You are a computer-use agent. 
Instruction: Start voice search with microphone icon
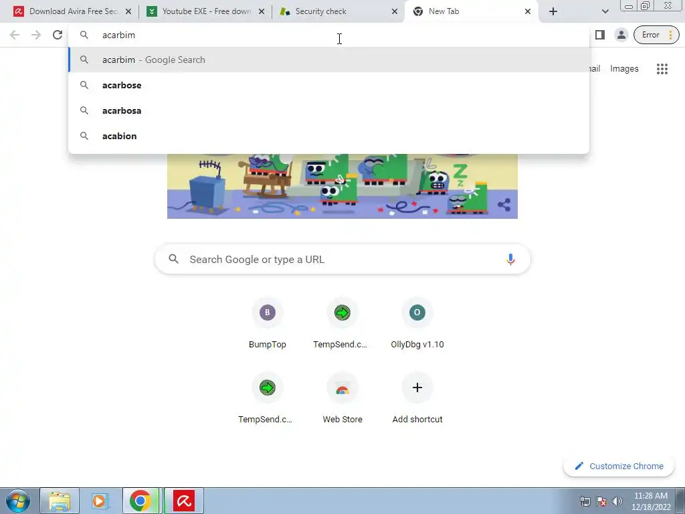(x=510, y=259)
